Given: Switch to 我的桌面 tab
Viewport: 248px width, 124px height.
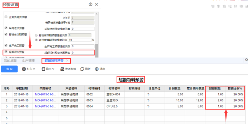Looking at the screenshot, I should click(10, 61).
